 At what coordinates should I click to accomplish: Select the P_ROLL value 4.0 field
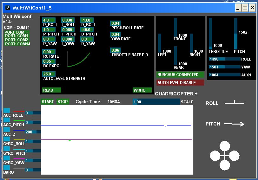tap(49, 20)
